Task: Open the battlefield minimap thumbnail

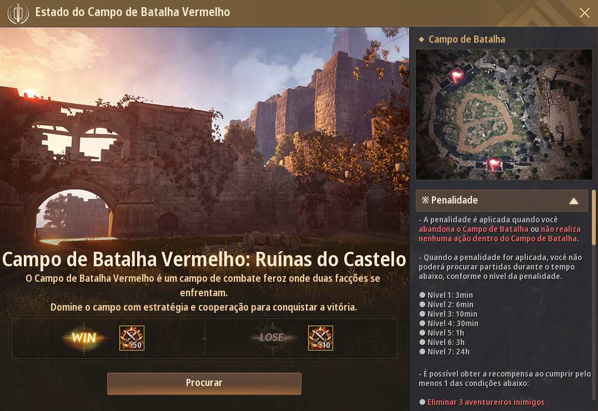Action: [x=504, y=114]
